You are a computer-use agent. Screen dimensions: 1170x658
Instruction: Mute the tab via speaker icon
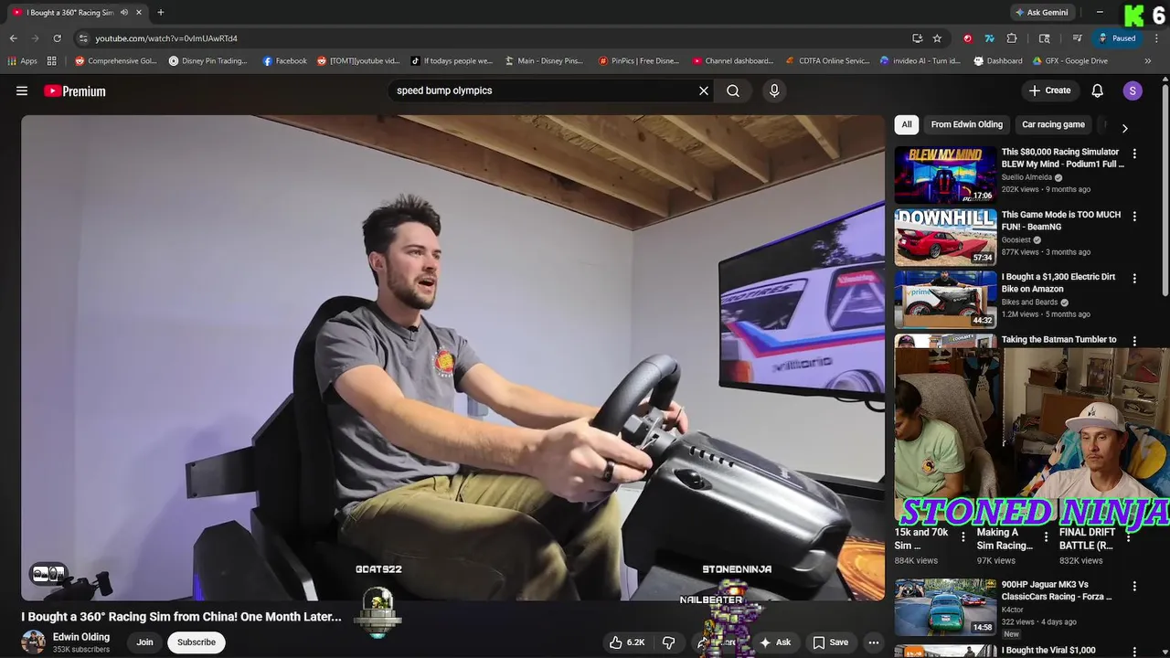pyautogui.click(x=124, y=13)
